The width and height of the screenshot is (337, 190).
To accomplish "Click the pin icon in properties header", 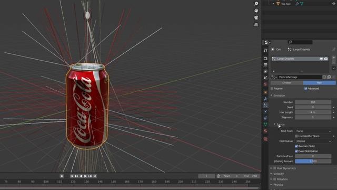I will 334,49.
